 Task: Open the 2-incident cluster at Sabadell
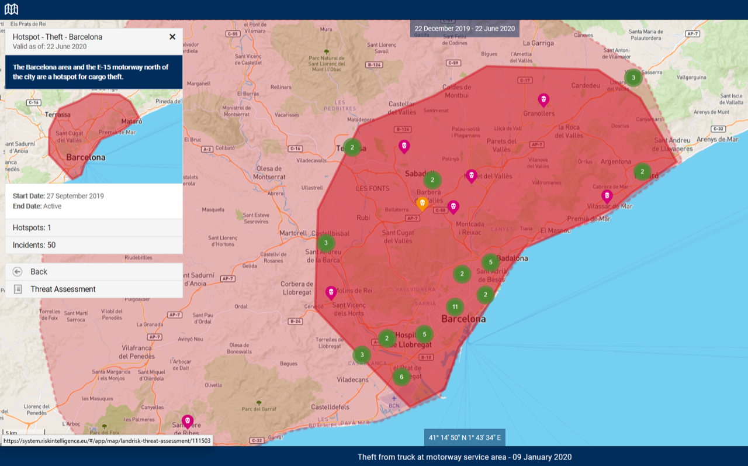(x=432, y=180)
